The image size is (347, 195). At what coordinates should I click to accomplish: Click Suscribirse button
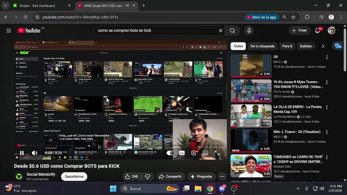[x=74, y=177]
